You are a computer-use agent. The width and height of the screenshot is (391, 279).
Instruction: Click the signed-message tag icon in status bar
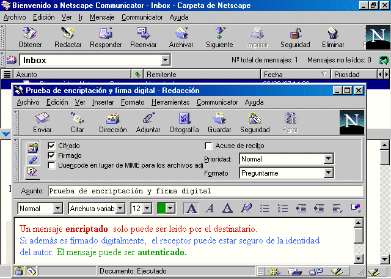[31, 271]
